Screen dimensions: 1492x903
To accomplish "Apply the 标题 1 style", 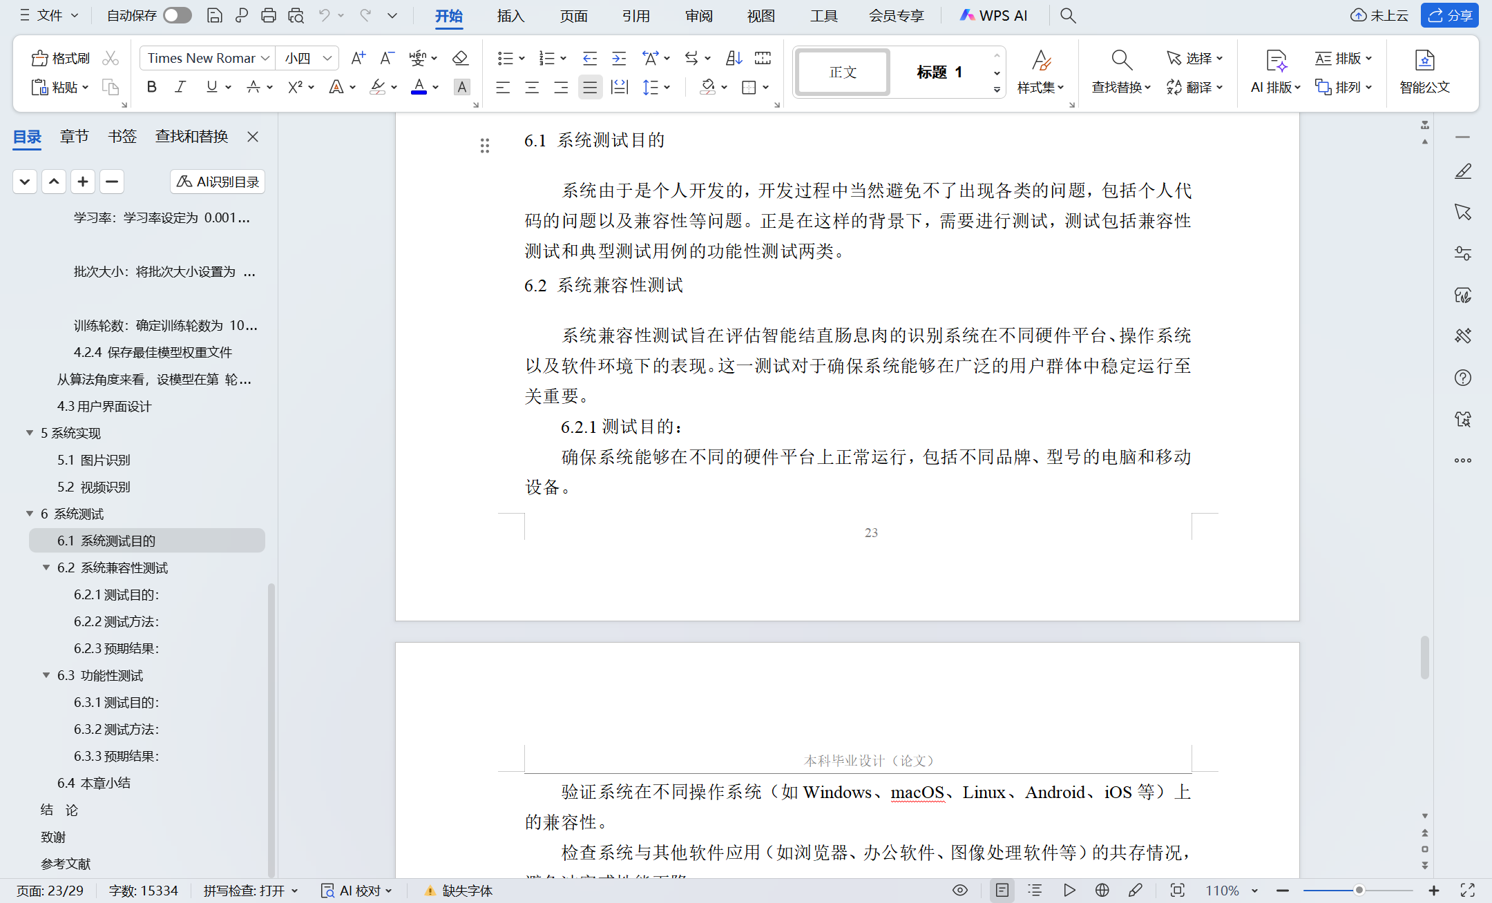I will coord(939,72).
